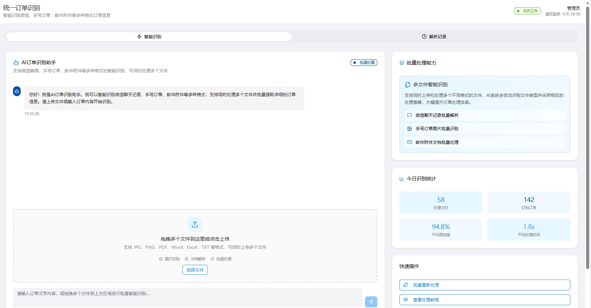The image size is (591, 308).
Task: Click the chat bubble icon beside 微信聊天记录批量解析
Action: (x=409, y=115)
